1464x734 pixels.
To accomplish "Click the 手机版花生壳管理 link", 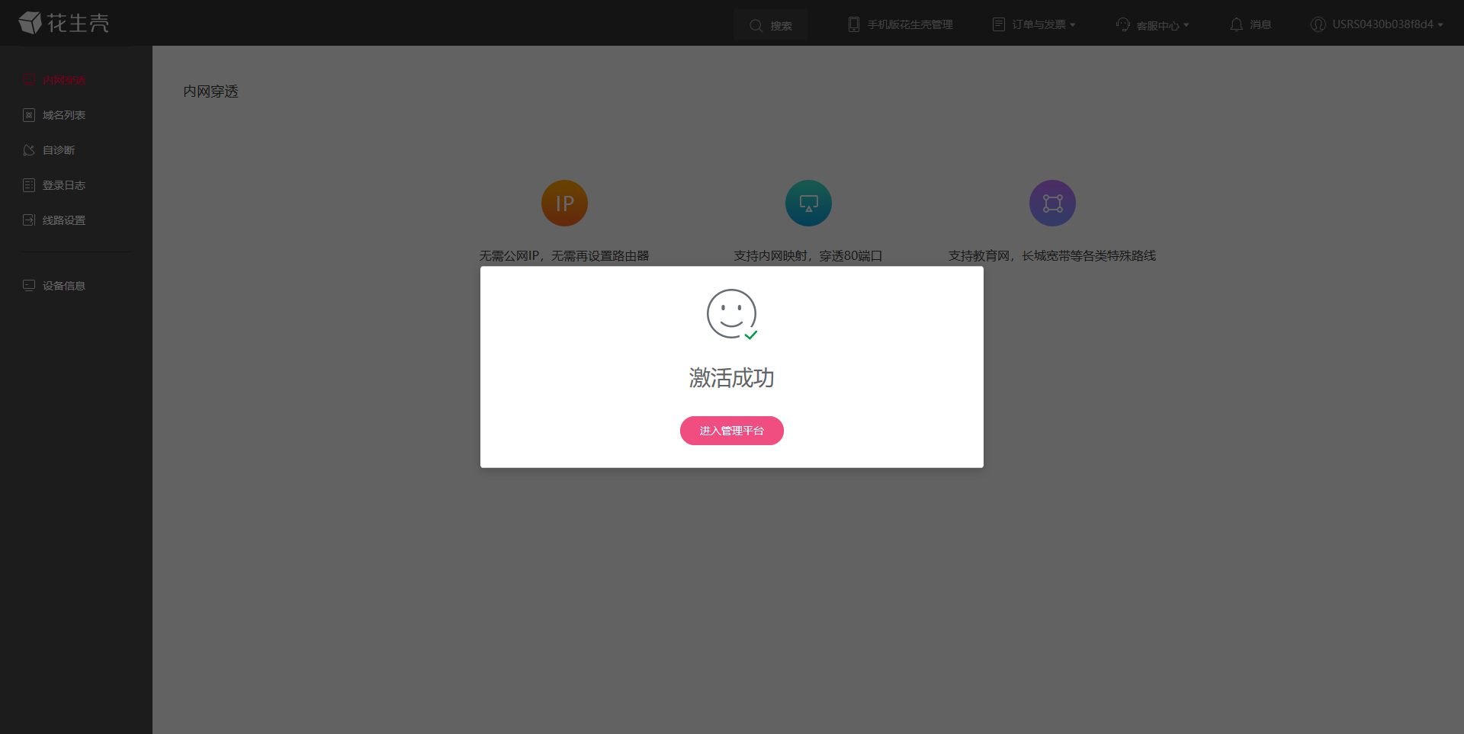I will (x=910, y=24).
